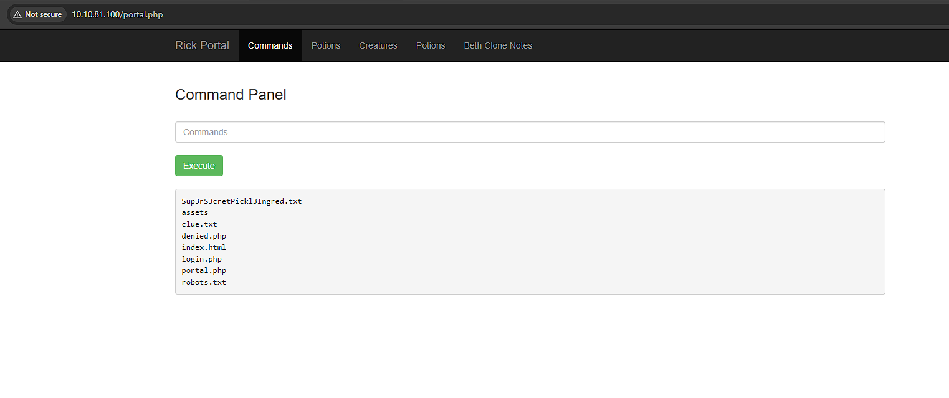Open the second Potions navigation link

pyautogui.click(x=430, y=45)
